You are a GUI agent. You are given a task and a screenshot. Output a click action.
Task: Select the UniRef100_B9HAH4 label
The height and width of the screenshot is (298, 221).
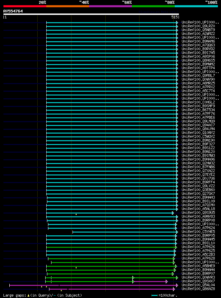198,270
